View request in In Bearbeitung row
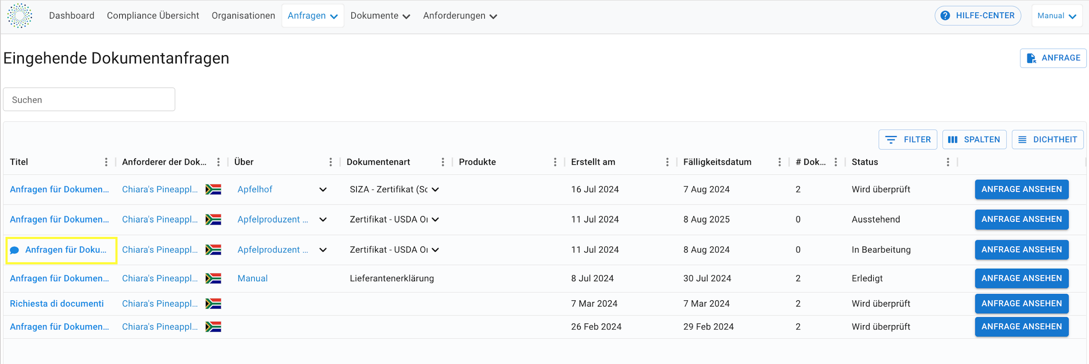Image resolution: width=1089 pixels, height=364 pixels. tap(1021, 250)
